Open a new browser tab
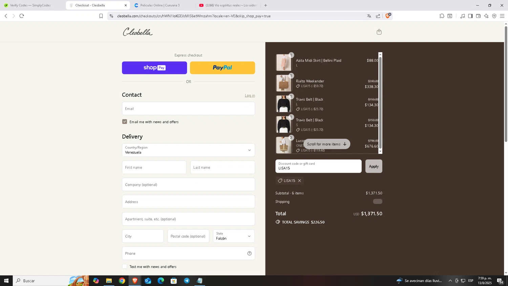Screen dimensions: 508x286 (x=266, y=5)
